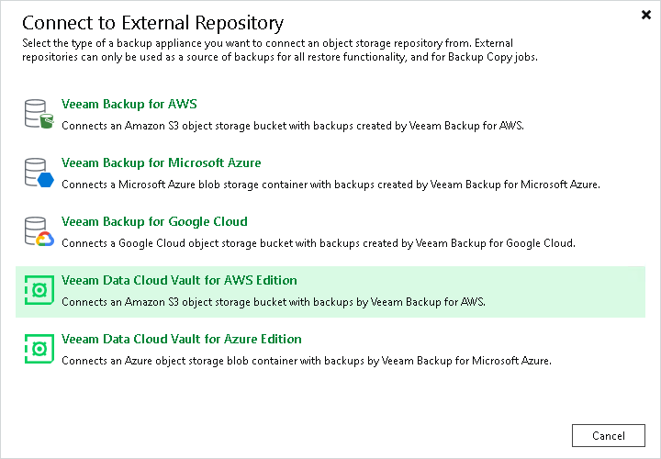Click the Azure blob storage container description

point(330,185)
